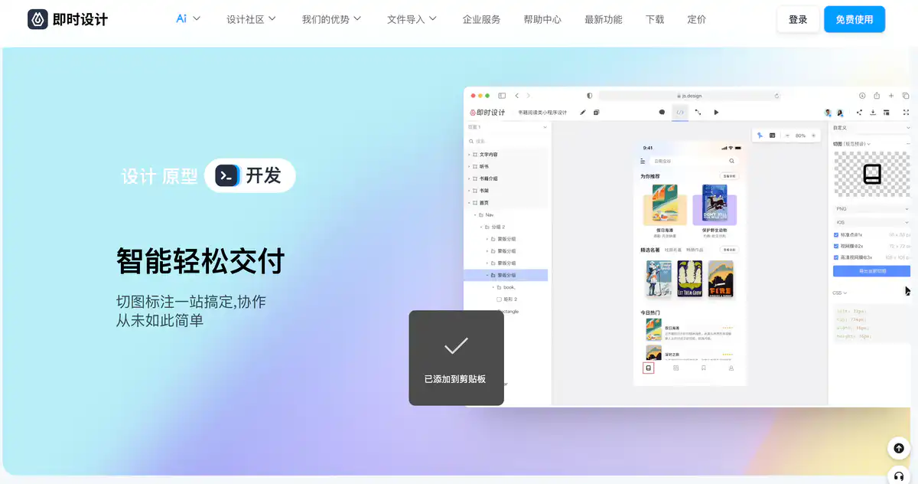Click the phone mockup hamburger menu icon
918x484 pixels.
click(x=643, y=161)
